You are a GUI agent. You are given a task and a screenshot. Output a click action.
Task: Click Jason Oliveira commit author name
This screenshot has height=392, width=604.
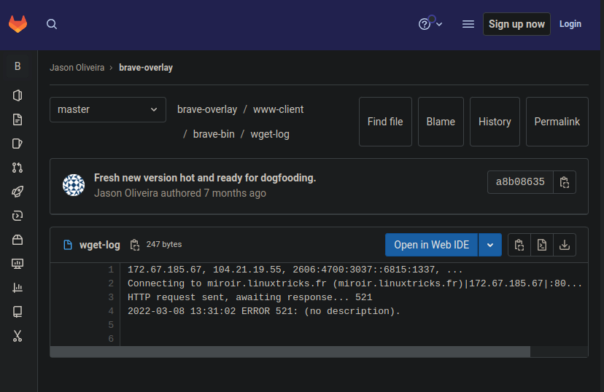tap(126, 193)
